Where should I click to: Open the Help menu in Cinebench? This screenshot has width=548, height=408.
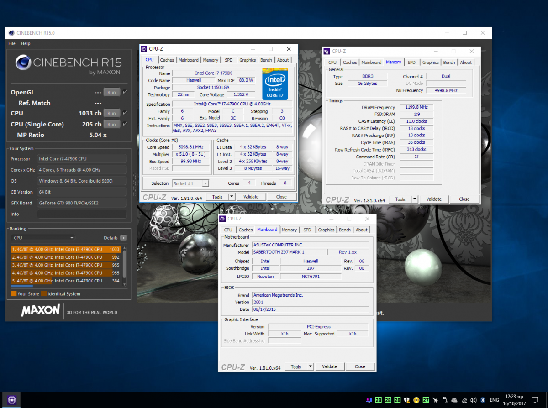(26, 43)
